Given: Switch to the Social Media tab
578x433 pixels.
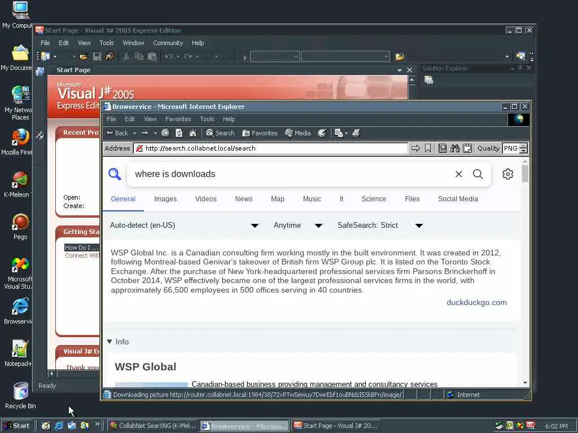Looking at the screenshot, I should 458,199.
